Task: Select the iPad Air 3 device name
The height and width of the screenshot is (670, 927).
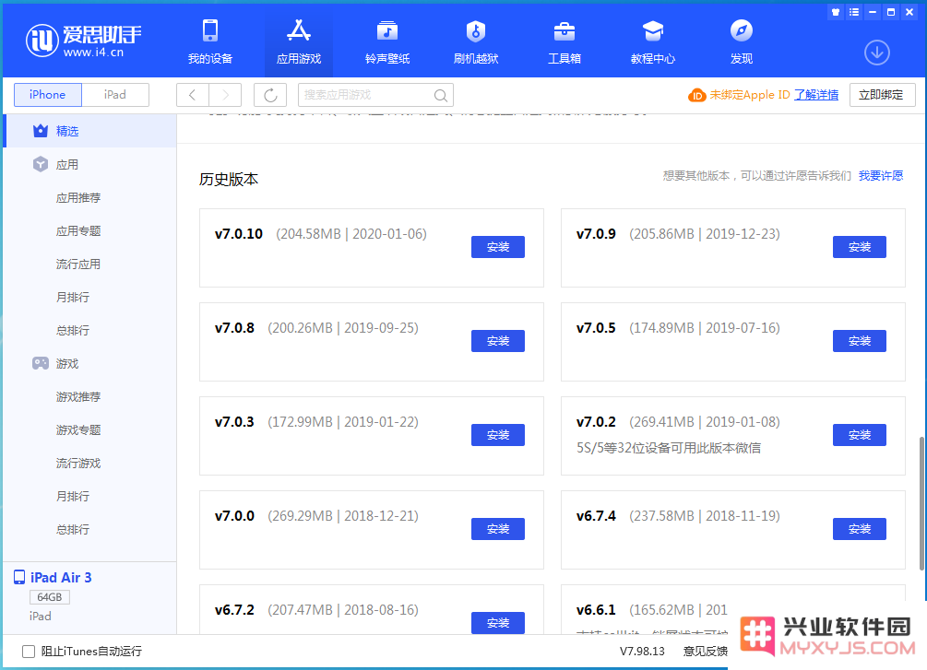Action: click(61, 577)
